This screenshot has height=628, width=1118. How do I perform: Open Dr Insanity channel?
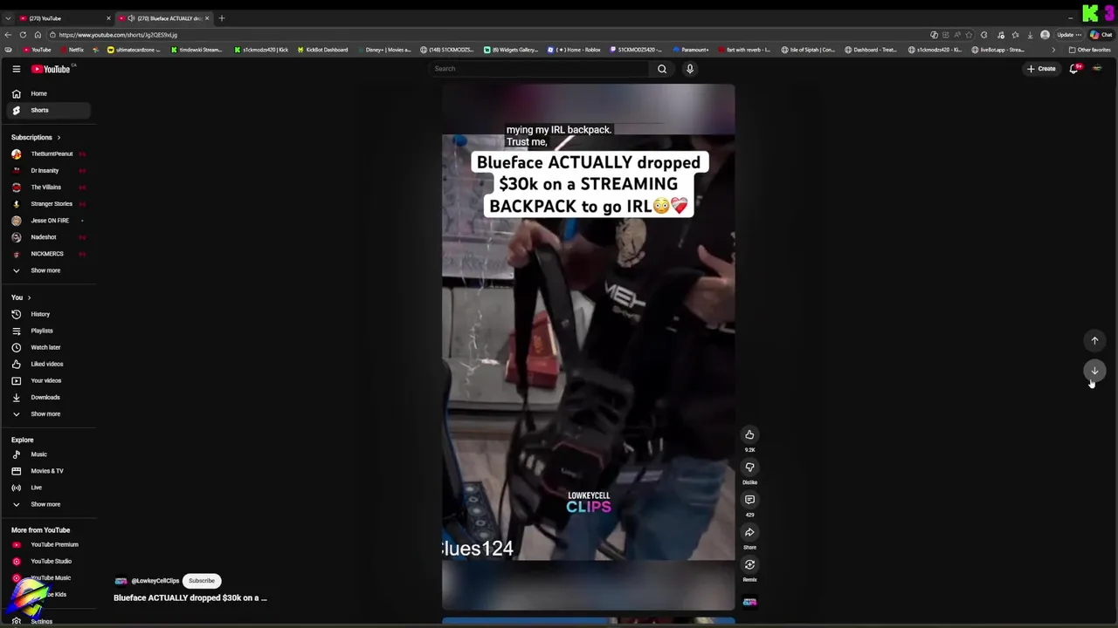50,171
